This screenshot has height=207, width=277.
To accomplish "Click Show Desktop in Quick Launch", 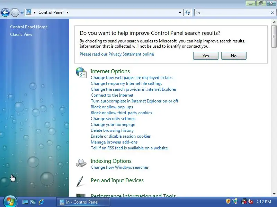I will click(x=25, y=202).
